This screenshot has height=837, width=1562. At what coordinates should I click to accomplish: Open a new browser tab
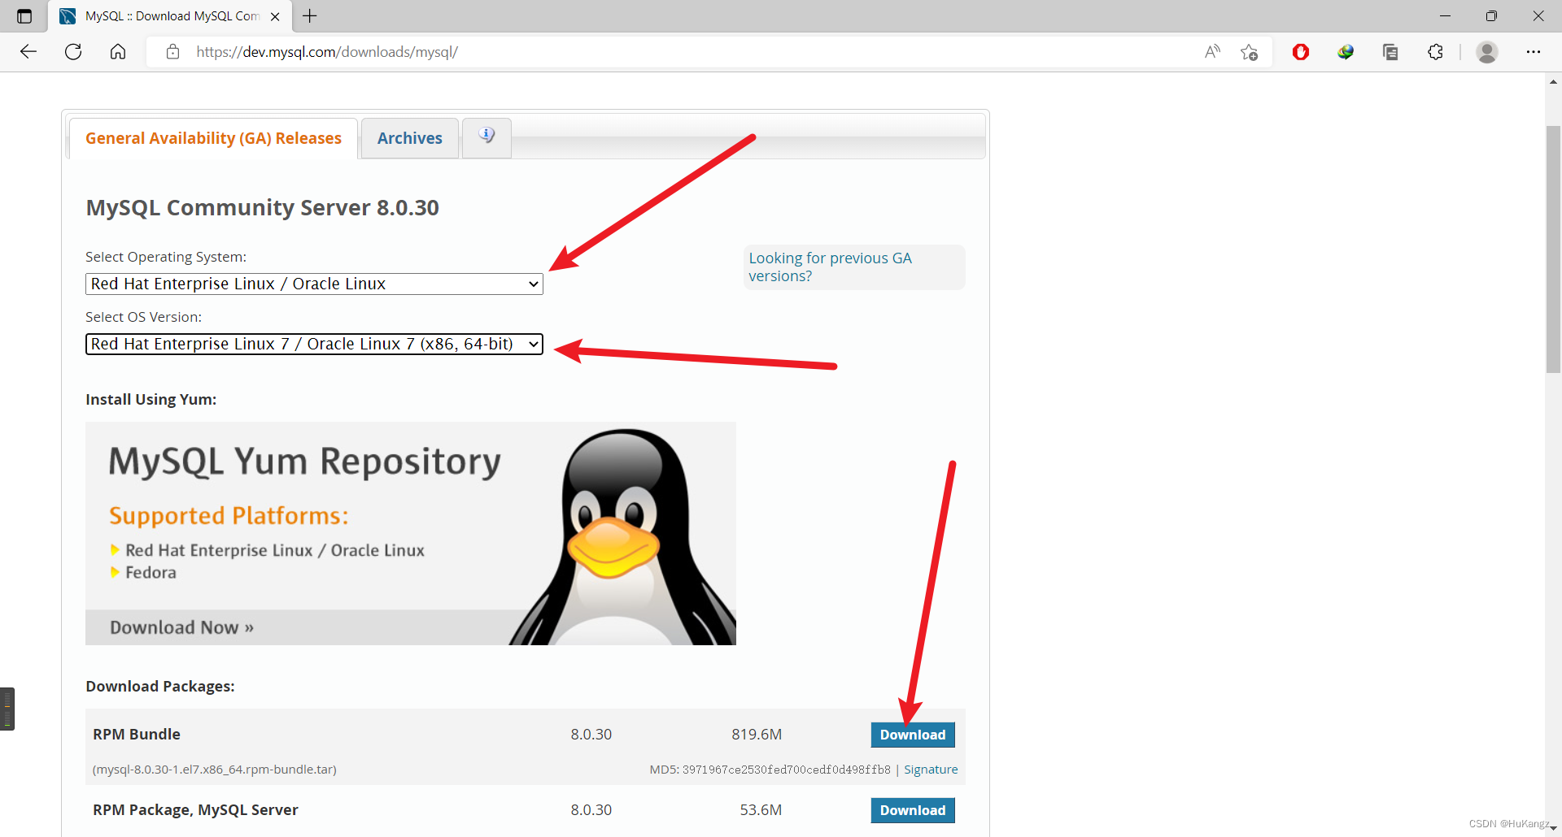click(310, 16)
